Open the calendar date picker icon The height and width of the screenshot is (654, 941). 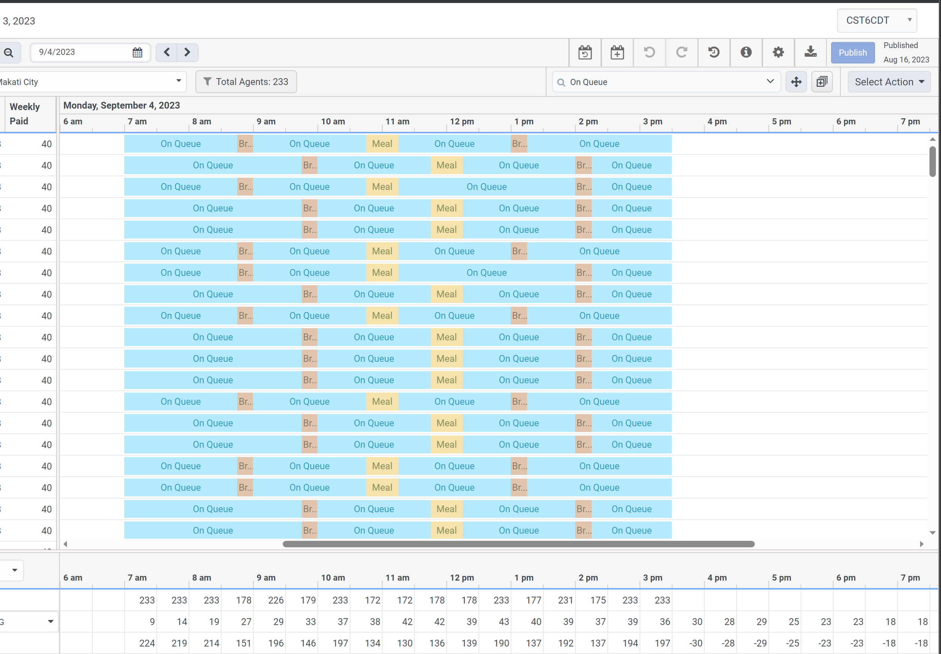pyautogui.click(x=137, y=53)
